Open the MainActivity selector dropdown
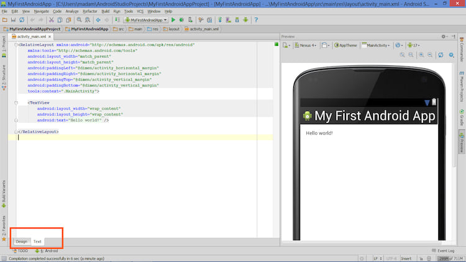The image size is (466, 262). coord(376,45)
